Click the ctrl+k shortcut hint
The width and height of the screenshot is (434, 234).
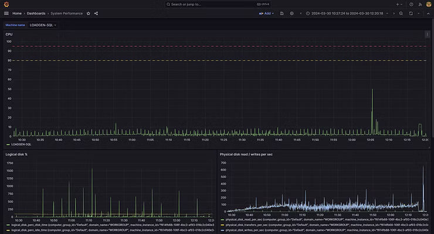(263, 4)
